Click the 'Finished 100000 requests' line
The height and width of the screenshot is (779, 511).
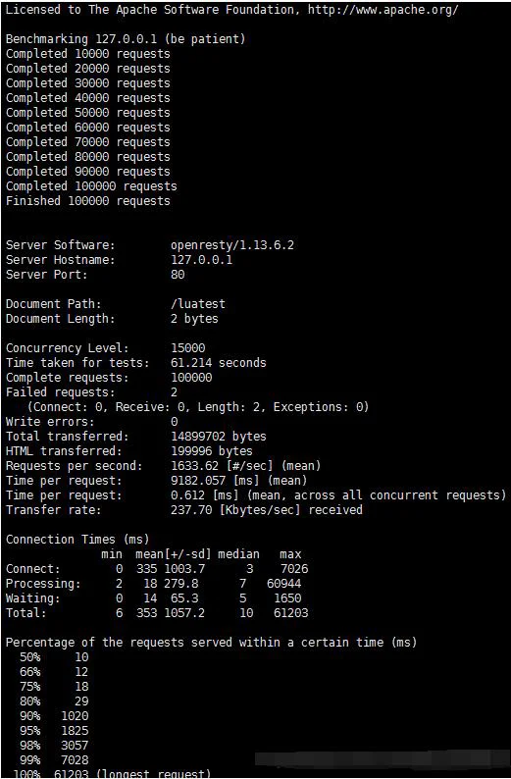pyautogui.click(x=88, y=201)
